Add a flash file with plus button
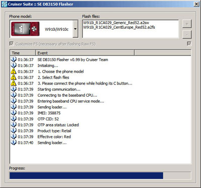The height and width of the screenshot is (188, 201). pos(187,24)
